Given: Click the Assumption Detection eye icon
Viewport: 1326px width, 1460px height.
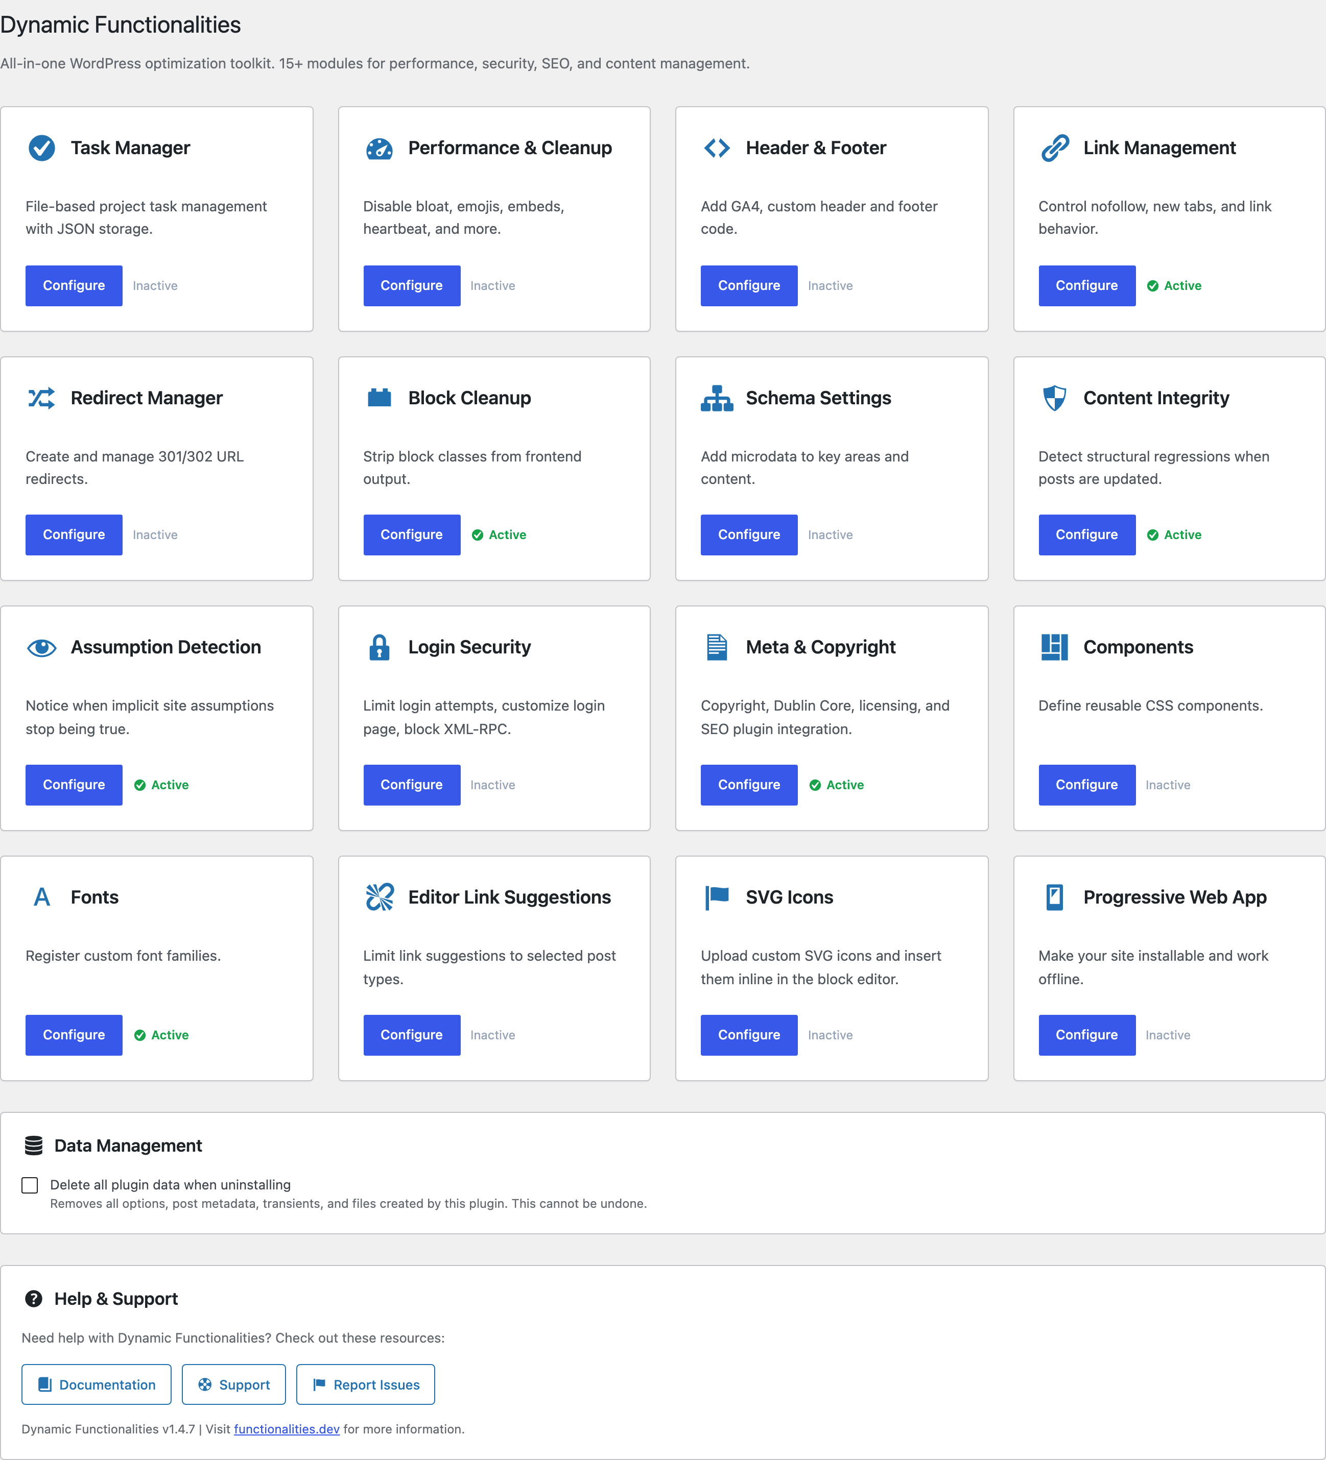Looking at the screenshot, I should point(41,647).
